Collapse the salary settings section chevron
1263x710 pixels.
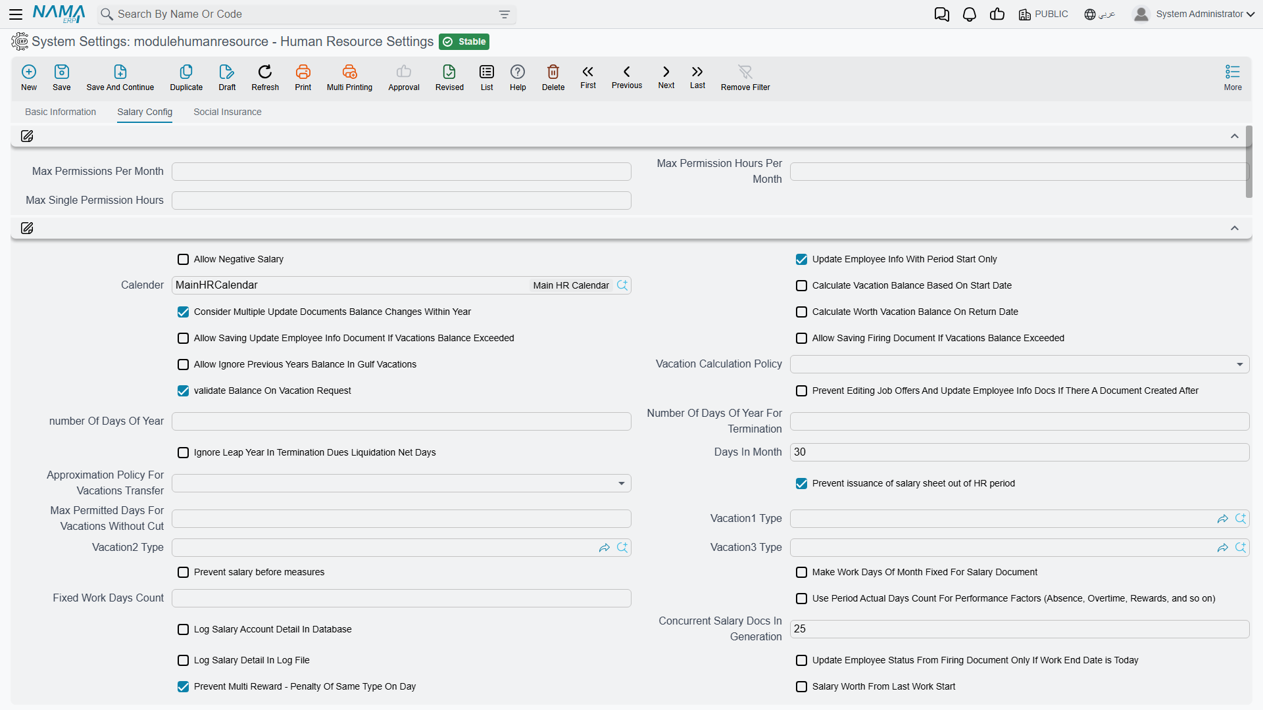pos(1235,228)
